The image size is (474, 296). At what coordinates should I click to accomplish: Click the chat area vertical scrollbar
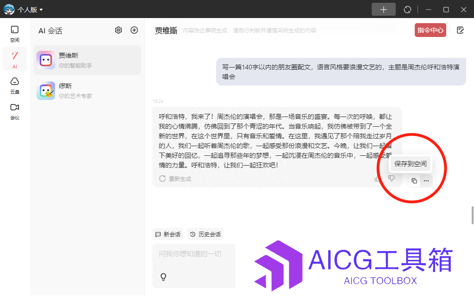click(x=472, y=216)
